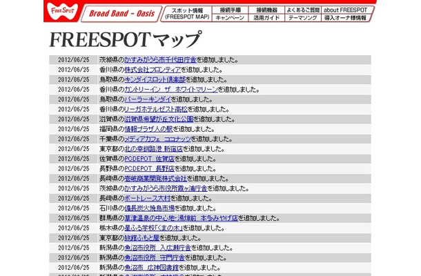The width and height of the screenshot is (421, 276).
Task: Click the 茨城県の text before 千代田庁舎 link
Action: (x=112, y=60)
